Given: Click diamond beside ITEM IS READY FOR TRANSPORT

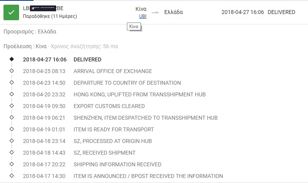Looking at the screenshot, I should point(12,129).
